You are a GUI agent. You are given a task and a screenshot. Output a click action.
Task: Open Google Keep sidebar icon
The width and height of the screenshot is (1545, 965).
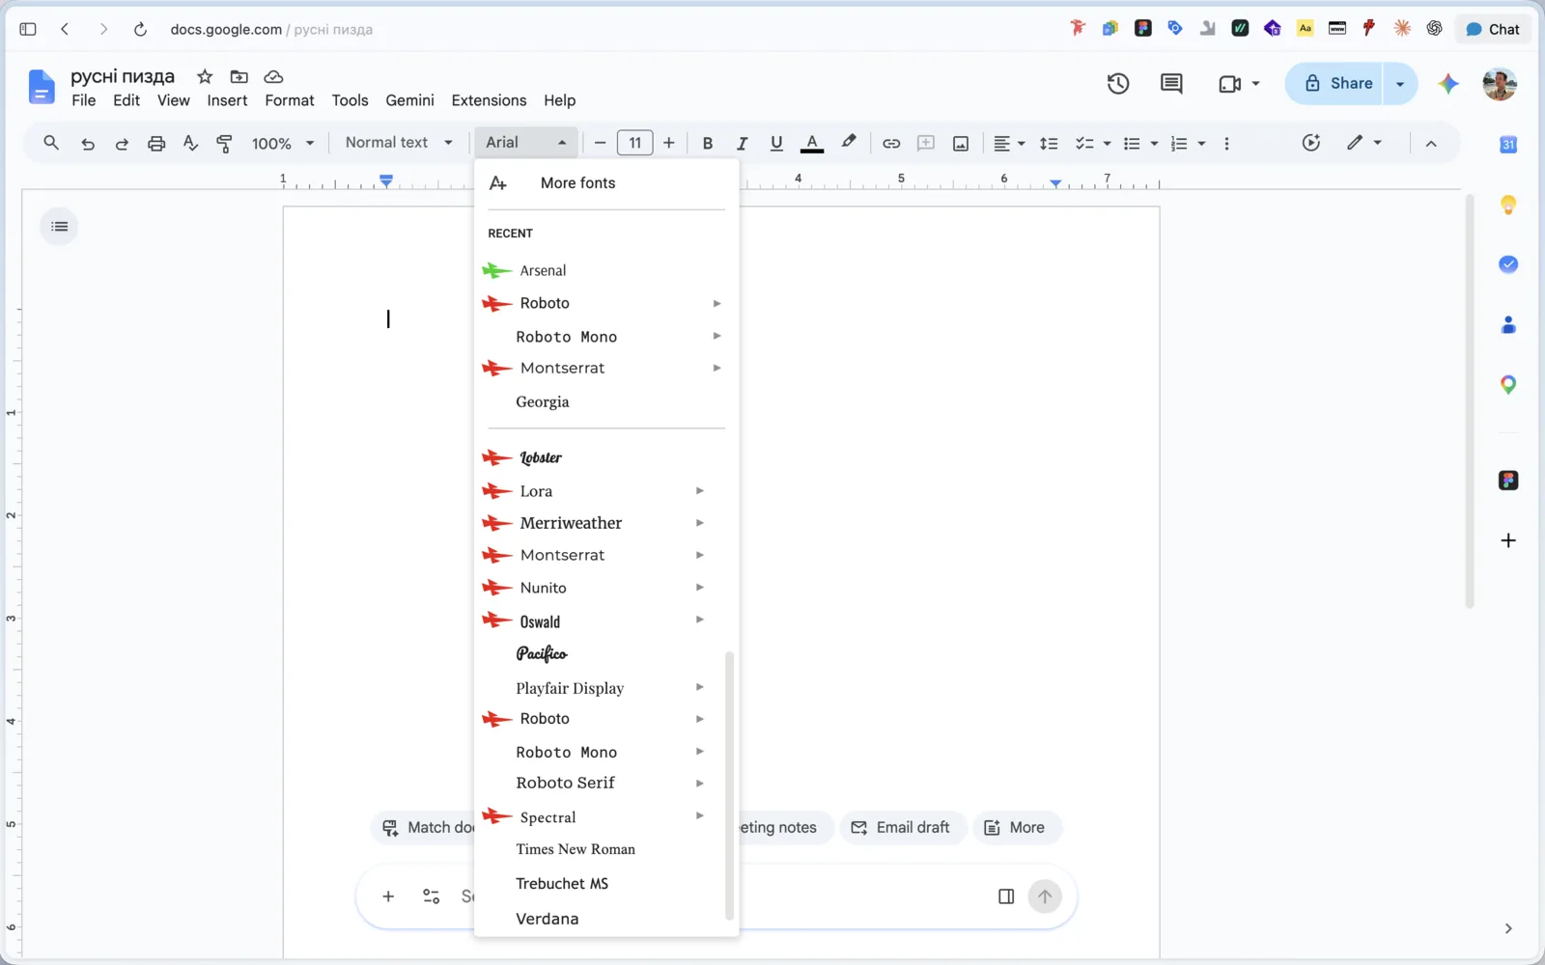point(1508,205)
